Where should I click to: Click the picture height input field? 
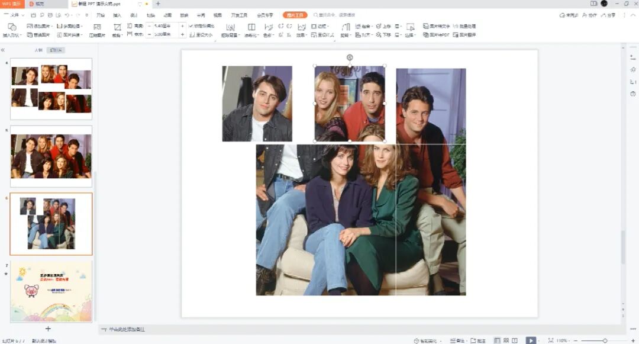click(165, 26)
